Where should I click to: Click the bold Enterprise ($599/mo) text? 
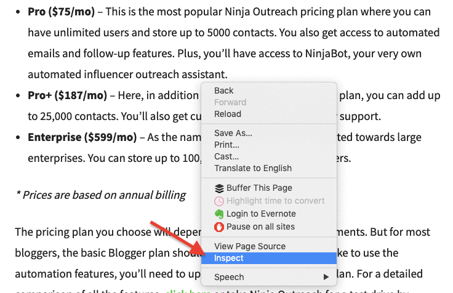pyautogui.click(x=82, y=137)
